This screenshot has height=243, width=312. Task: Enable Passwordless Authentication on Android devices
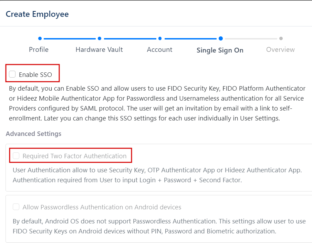16,207
